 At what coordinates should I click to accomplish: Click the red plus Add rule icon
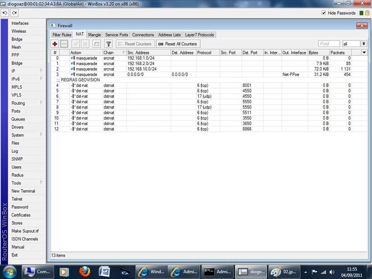pos(55,44)
